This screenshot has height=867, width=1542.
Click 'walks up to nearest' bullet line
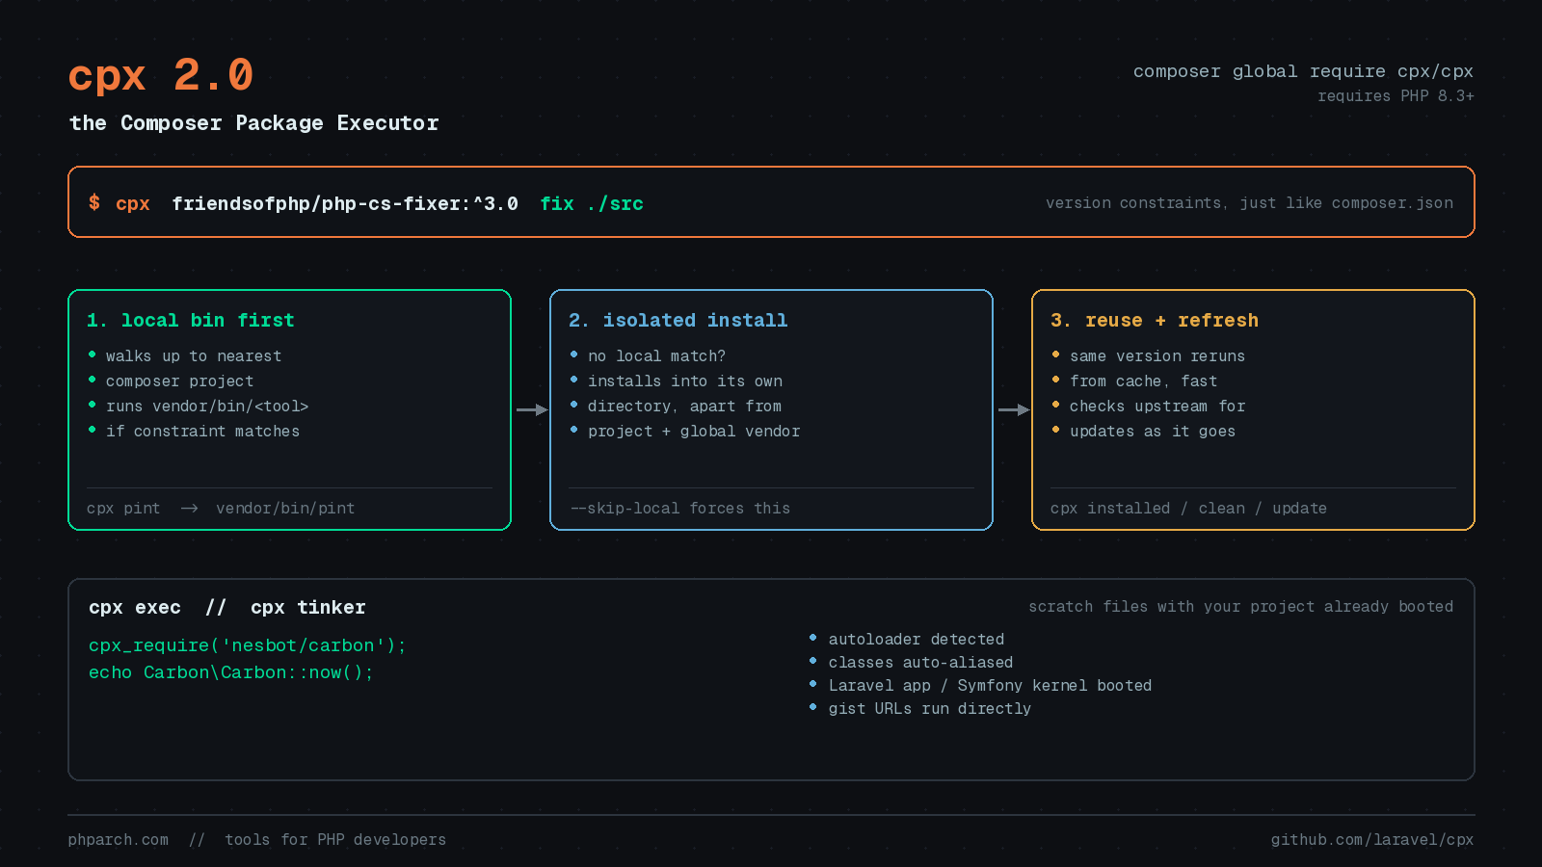[194, 356]
